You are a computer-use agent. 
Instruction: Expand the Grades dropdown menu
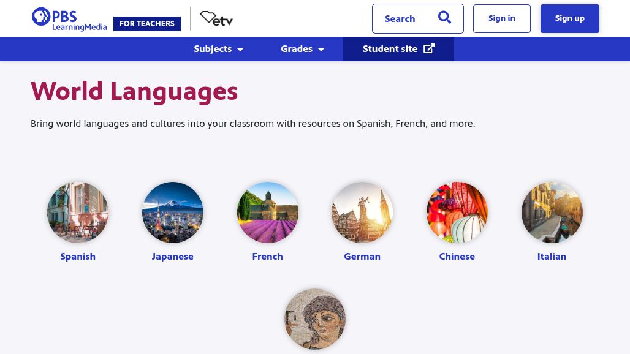303,49
